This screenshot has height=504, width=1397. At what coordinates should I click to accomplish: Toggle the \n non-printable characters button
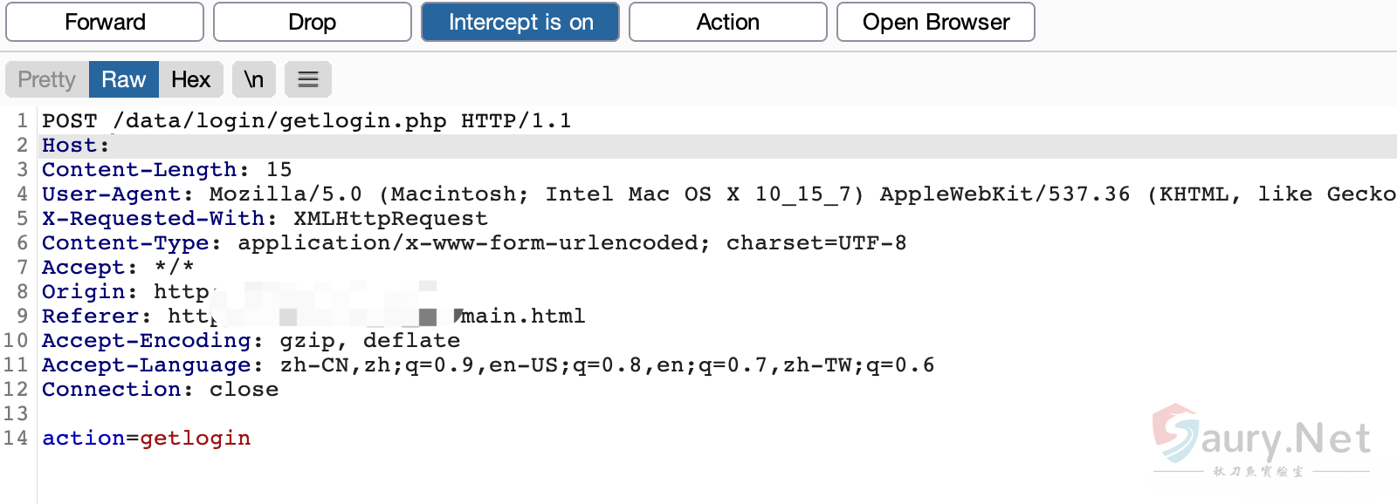click(x=254, y=79)
